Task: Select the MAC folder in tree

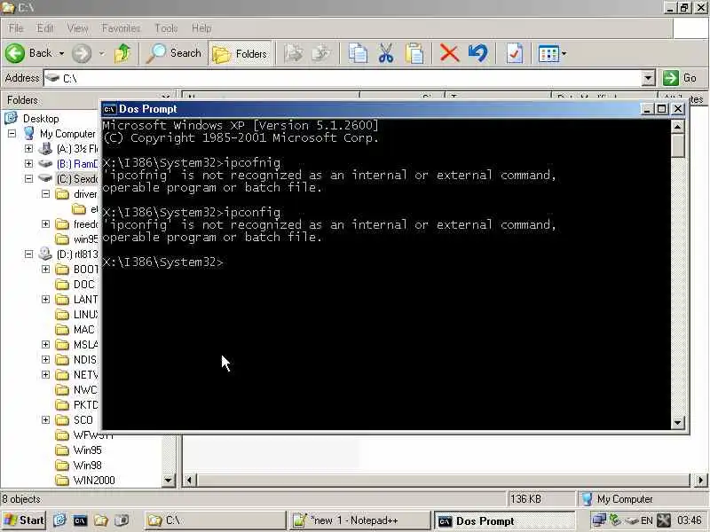Action: click(83, 329)
